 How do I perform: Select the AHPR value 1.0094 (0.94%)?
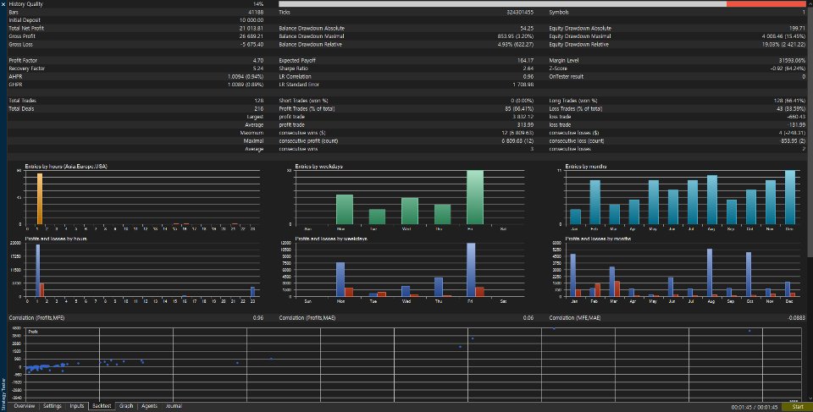(246, 77)
